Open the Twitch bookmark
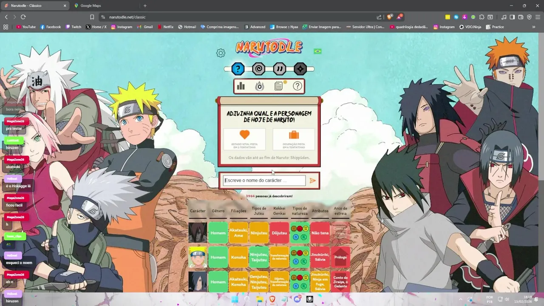Viewport: 544px width, 306px height. point(73,27)
